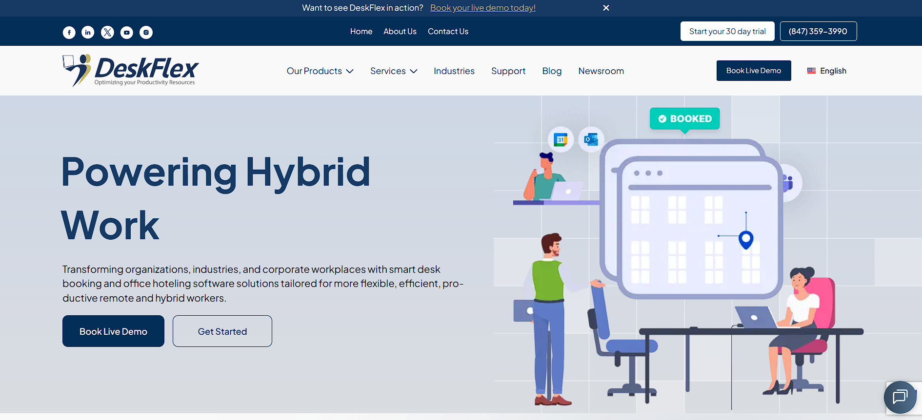Open the About Us link
The width and height of the screenshot is (922, 420).
400,31
